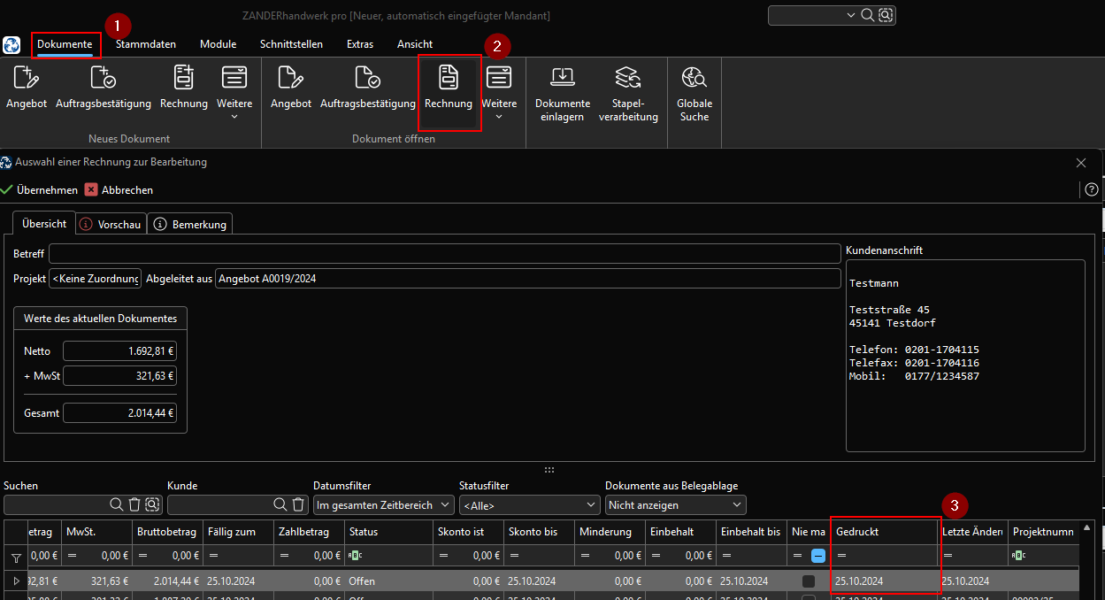Switch to the Vorschau tab
This screenshot has width=1105, height=600.
point(111,224)
